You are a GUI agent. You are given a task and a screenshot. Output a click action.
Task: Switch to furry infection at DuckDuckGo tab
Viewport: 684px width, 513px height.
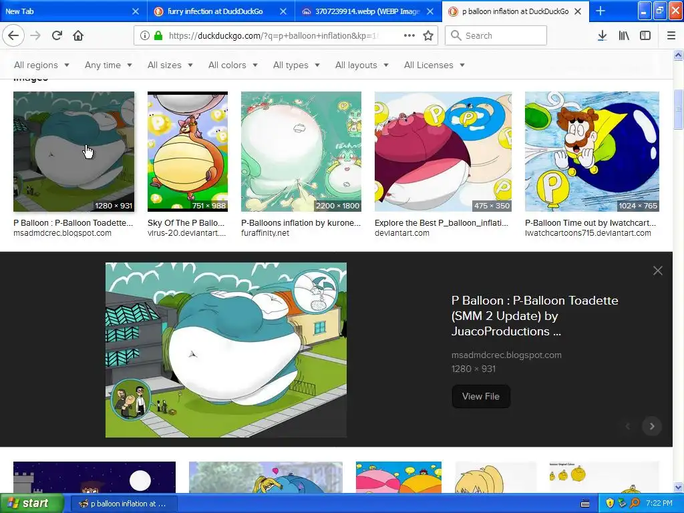pos(220,11)
